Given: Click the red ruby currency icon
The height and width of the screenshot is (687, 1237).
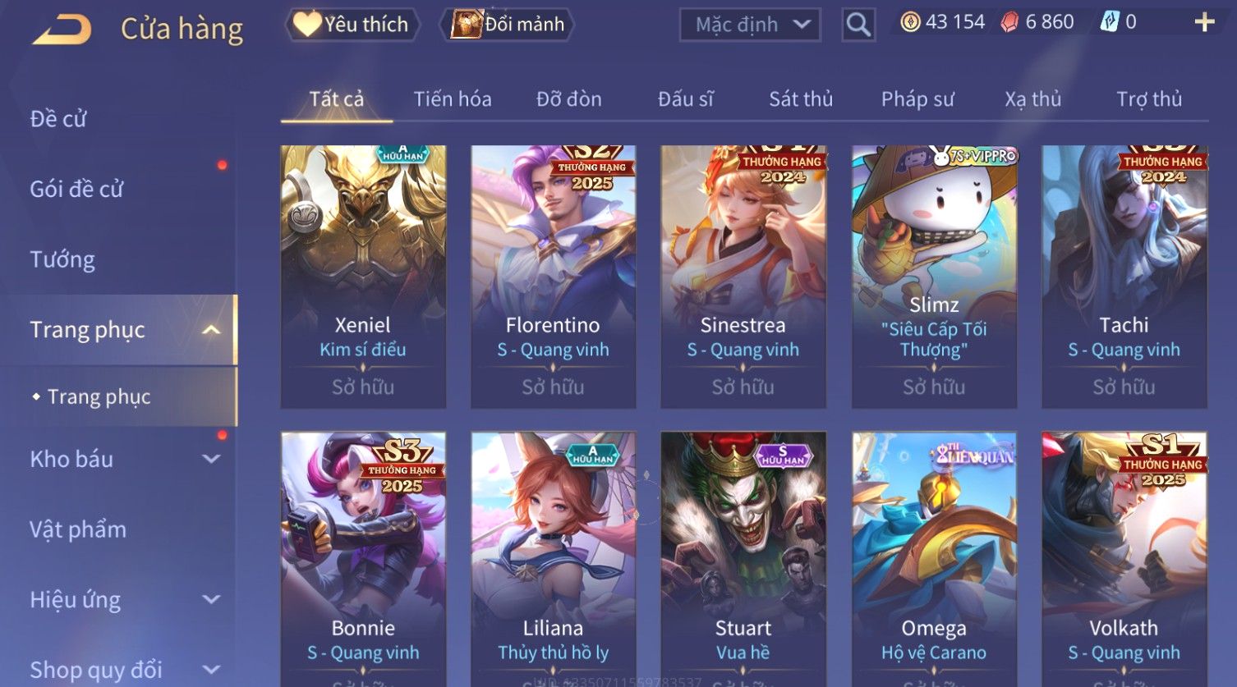Looking at the screenshot, I should click(1009, 22).
